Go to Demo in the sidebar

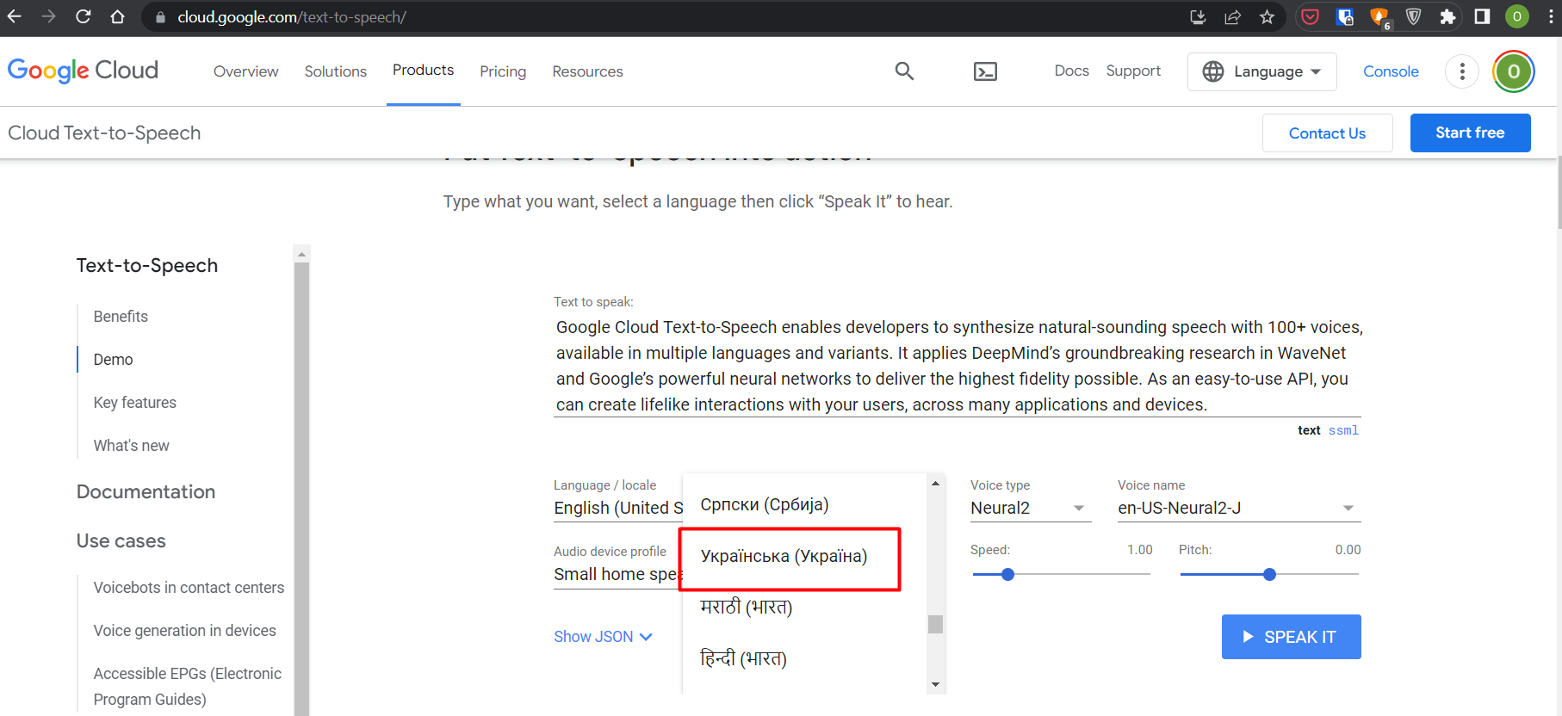point(113,360)
